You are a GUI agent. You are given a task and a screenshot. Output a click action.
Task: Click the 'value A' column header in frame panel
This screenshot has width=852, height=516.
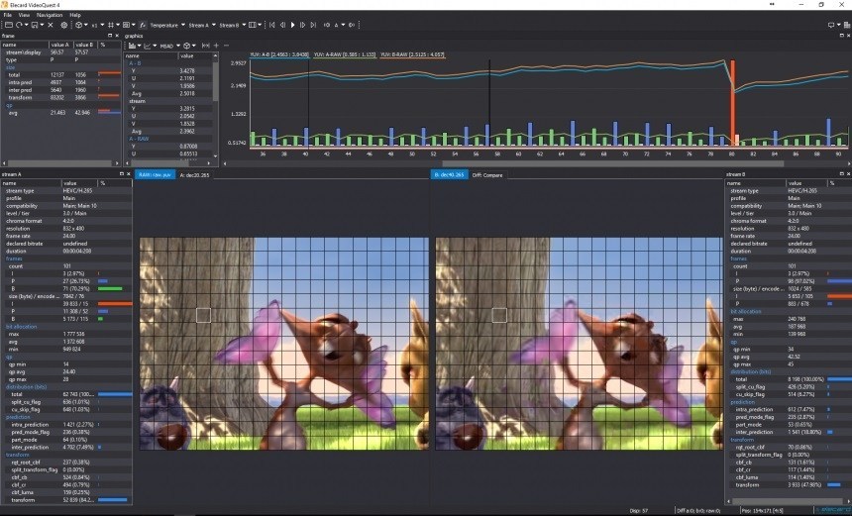pyautogui.click(x=61, y=45)
